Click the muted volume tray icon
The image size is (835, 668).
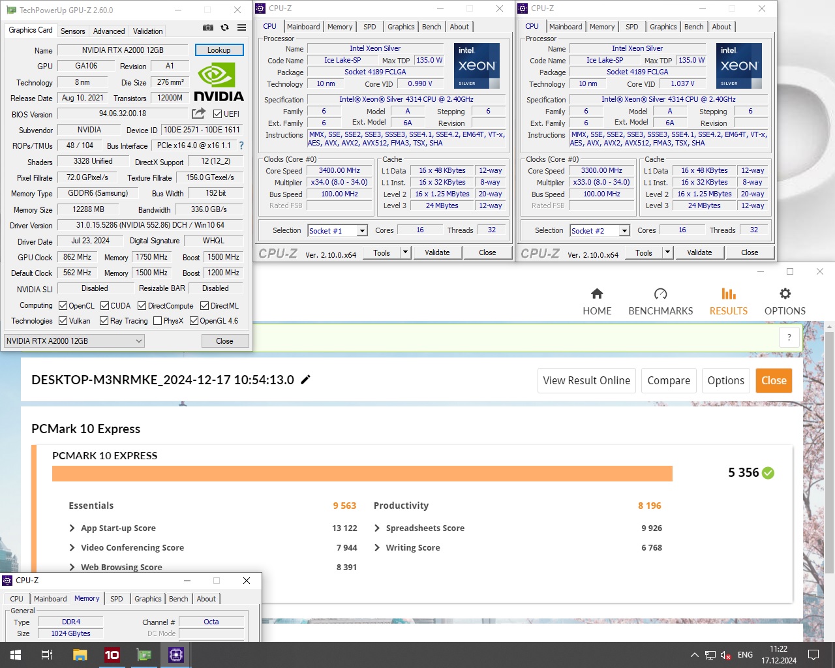pos(725,655)
